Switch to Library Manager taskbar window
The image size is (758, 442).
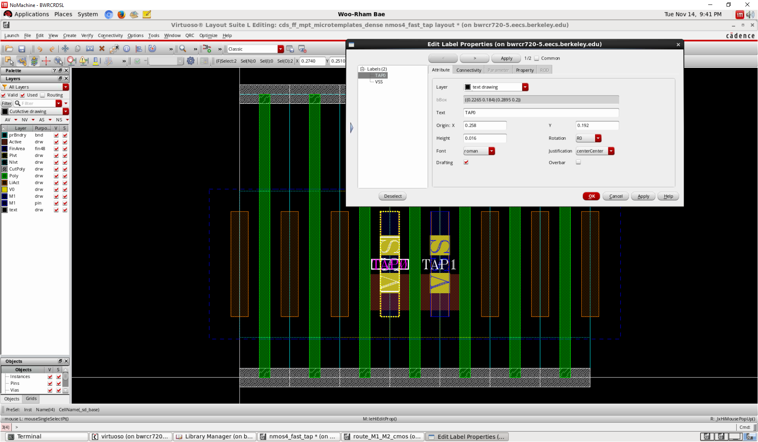215,437
